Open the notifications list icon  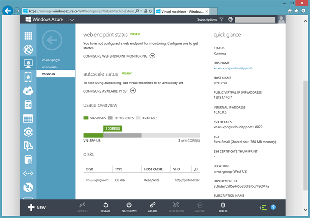coord(263,208)
